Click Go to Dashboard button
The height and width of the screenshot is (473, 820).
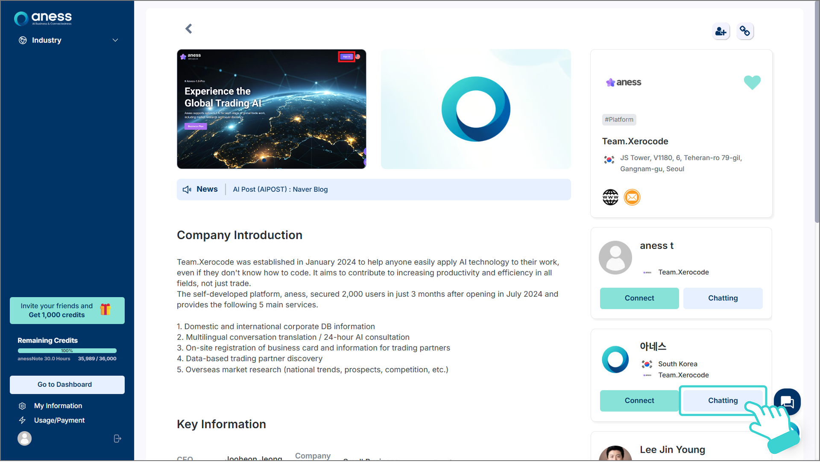[67, 385]
